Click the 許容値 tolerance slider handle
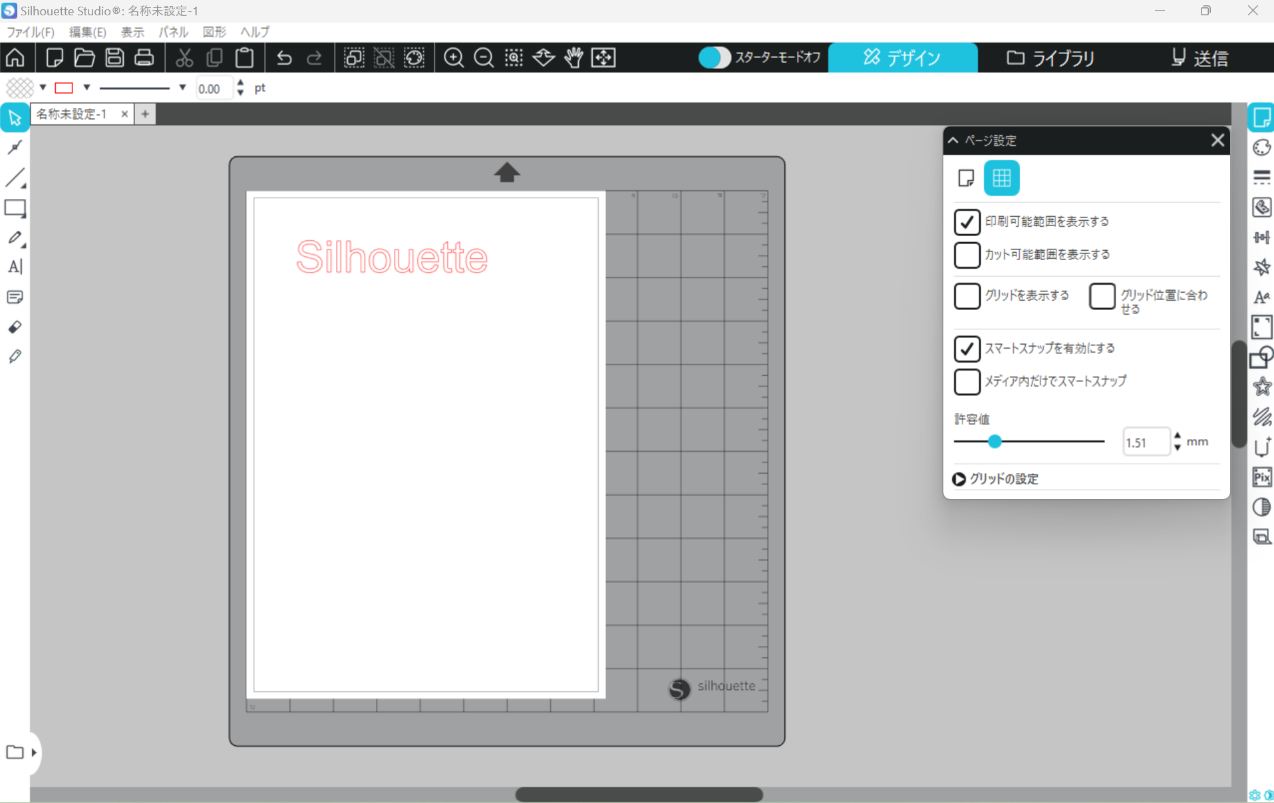Viewport: 1274px width, 803px height. pyautogui.click(x=995, y=442)
